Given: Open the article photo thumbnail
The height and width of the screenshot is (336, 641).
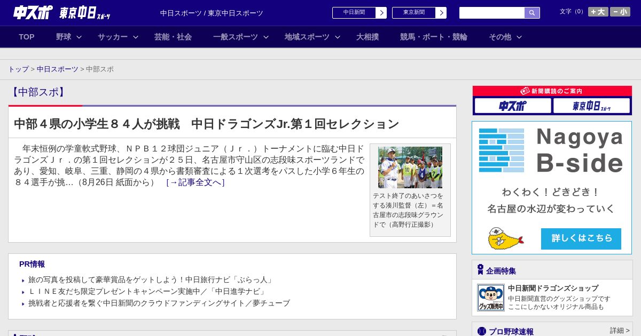Looking at the screenshot, I should [x=410, y=167].
